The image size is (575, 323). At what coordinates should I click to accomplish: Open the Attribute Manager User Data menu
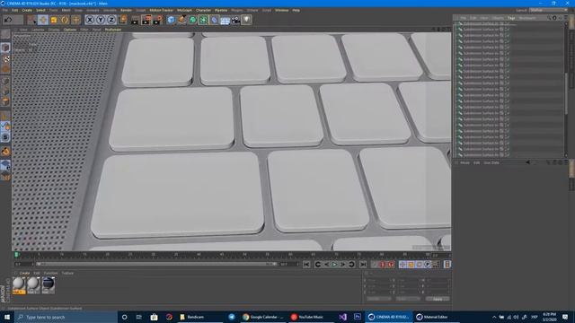(491, 162)
